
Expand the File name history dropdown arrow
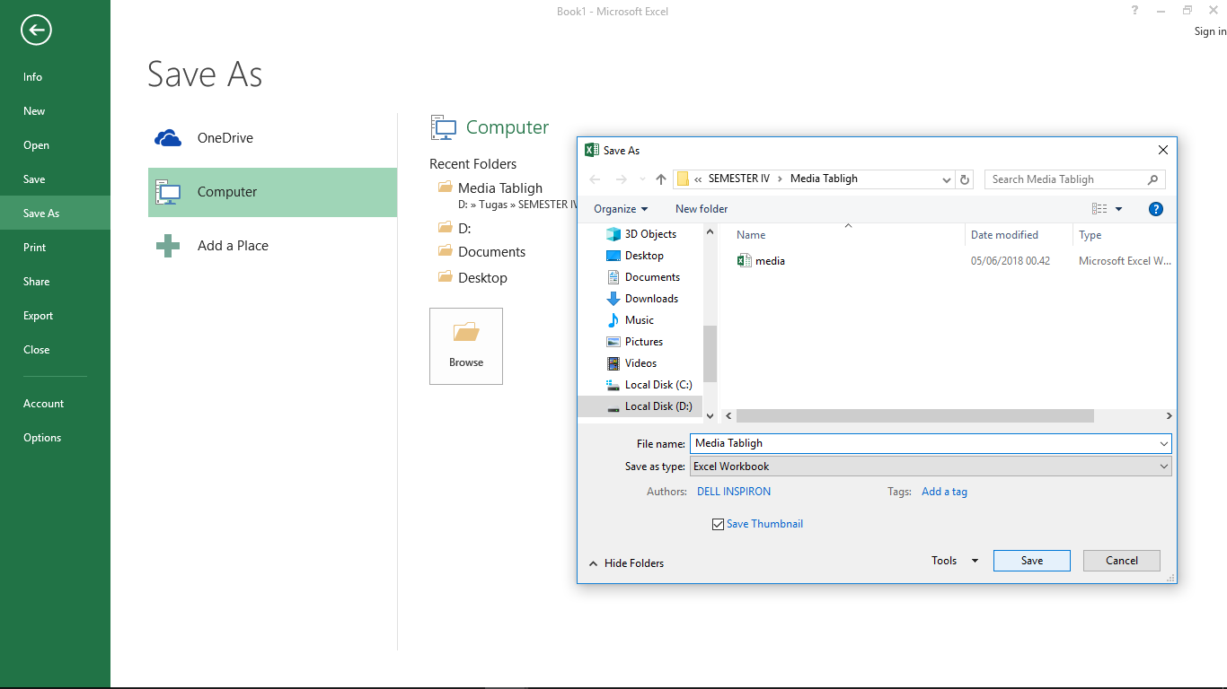[x=1164, y=443]
